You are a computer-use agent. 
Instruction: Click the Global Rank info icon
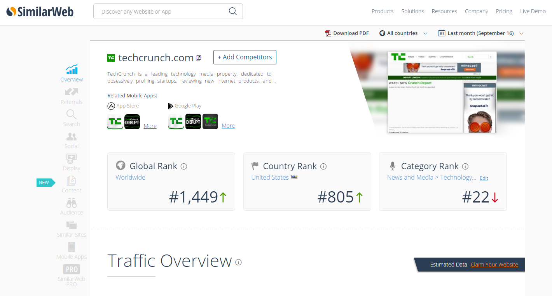tap(184, 166)
